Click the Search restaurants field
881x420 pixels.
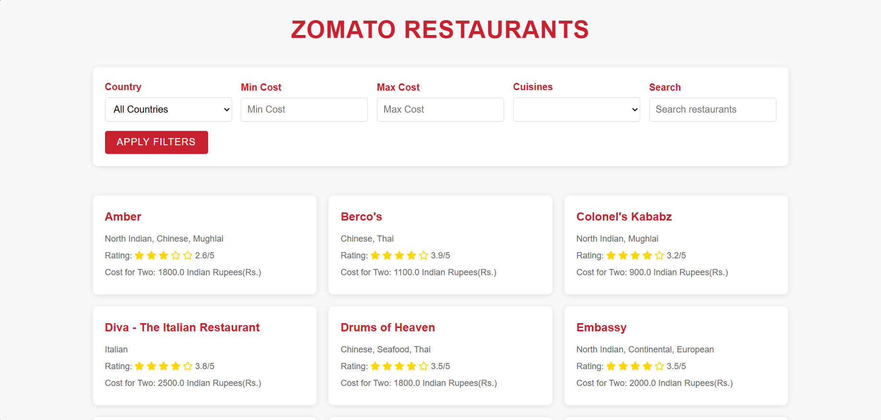pos(713,110)
